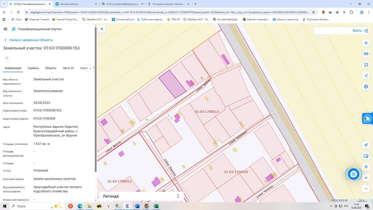Toggle the map overview window button
This screenshot has width=373, height=210.
coord(366,156)
